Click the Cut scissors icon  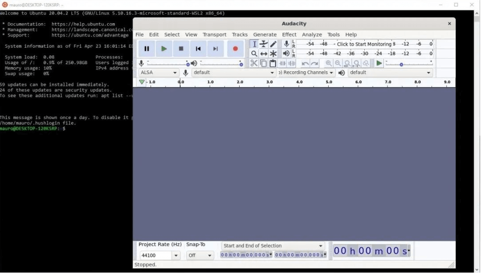(x=254, y=64)
